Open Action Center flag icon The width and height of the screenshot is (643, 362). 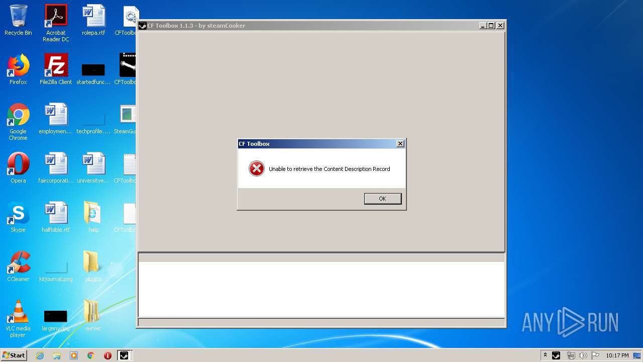595,355
